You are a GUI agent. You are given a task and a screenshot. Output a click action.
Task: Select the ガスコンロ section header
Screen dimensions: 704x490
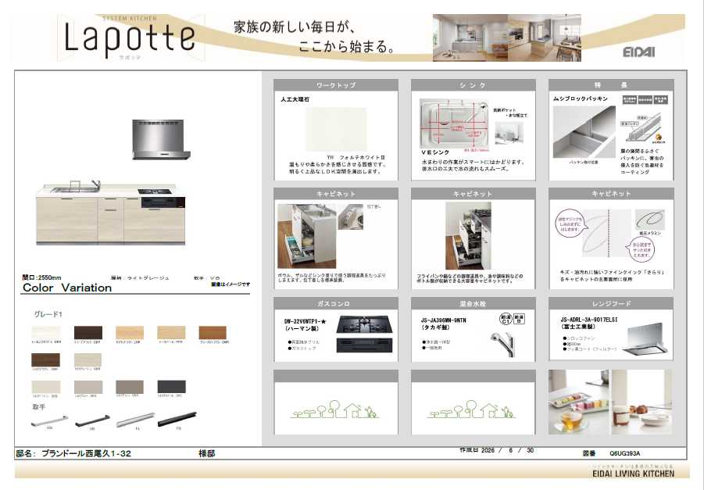[x=336, y=303]
